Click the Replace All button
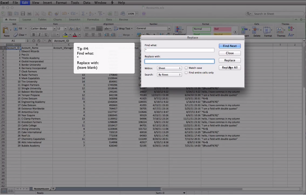This screenshot has width=306, height=195. click(x=230, y=68)
